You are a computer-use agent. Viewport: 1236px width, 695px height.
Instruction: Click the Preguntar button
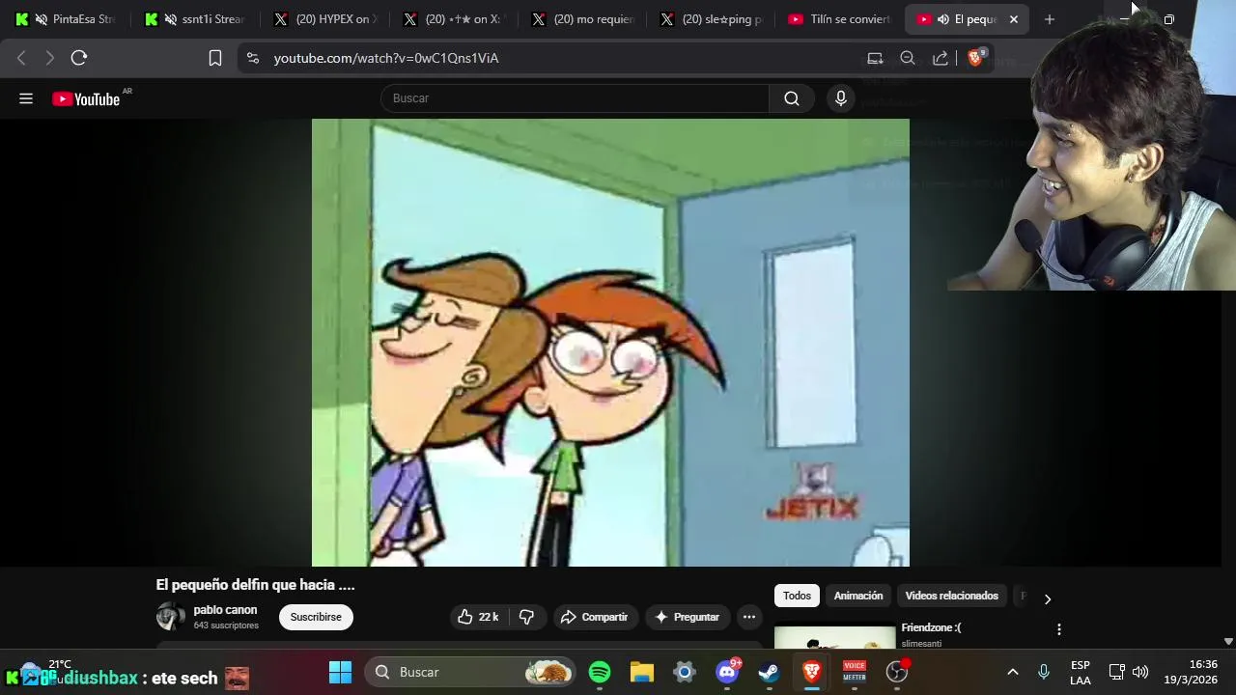pyautogui.click(x=687, y=617)
